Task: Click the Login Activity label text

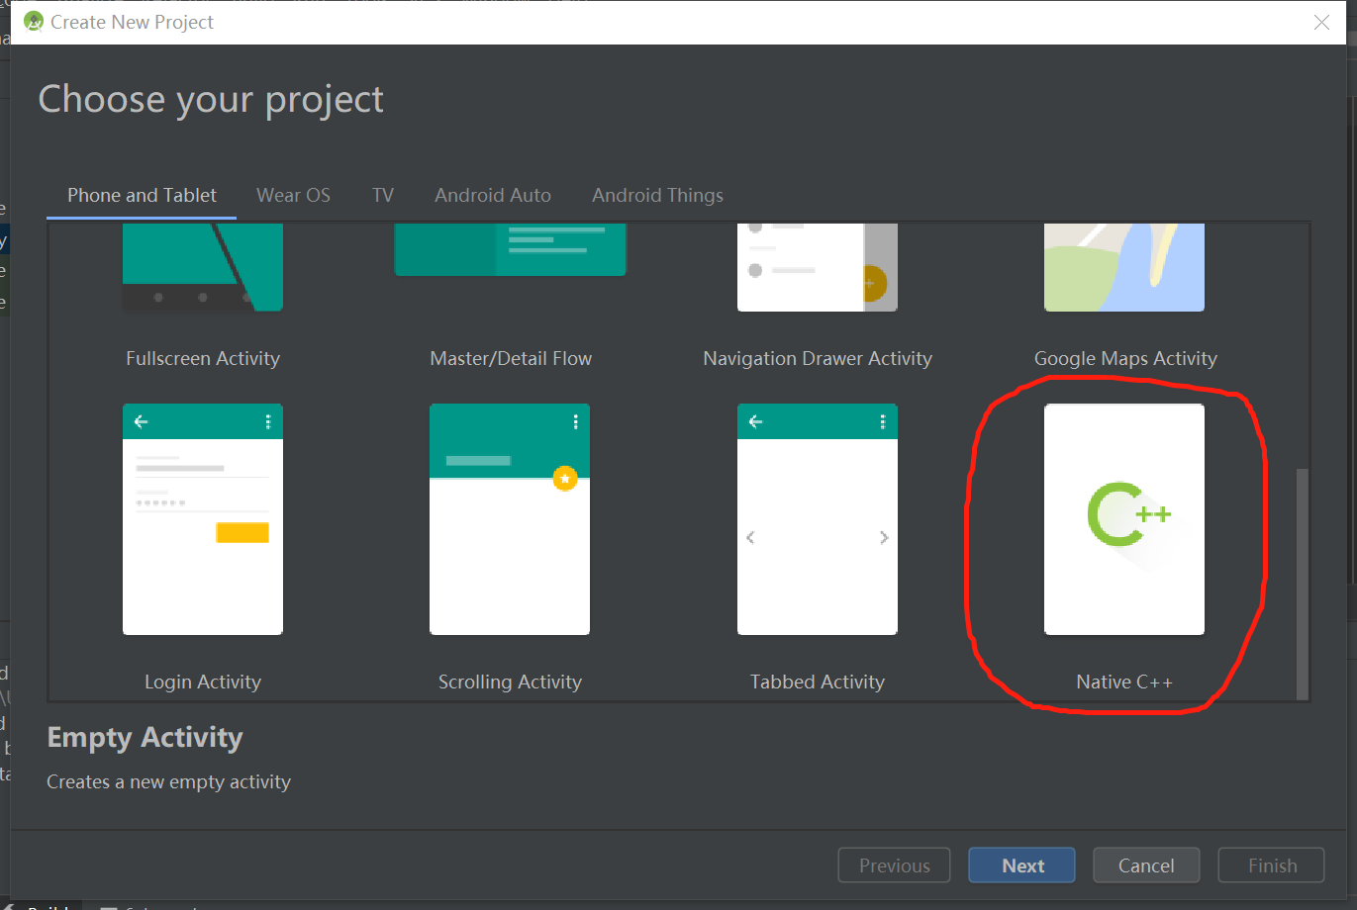Action: tap(203, 682)
